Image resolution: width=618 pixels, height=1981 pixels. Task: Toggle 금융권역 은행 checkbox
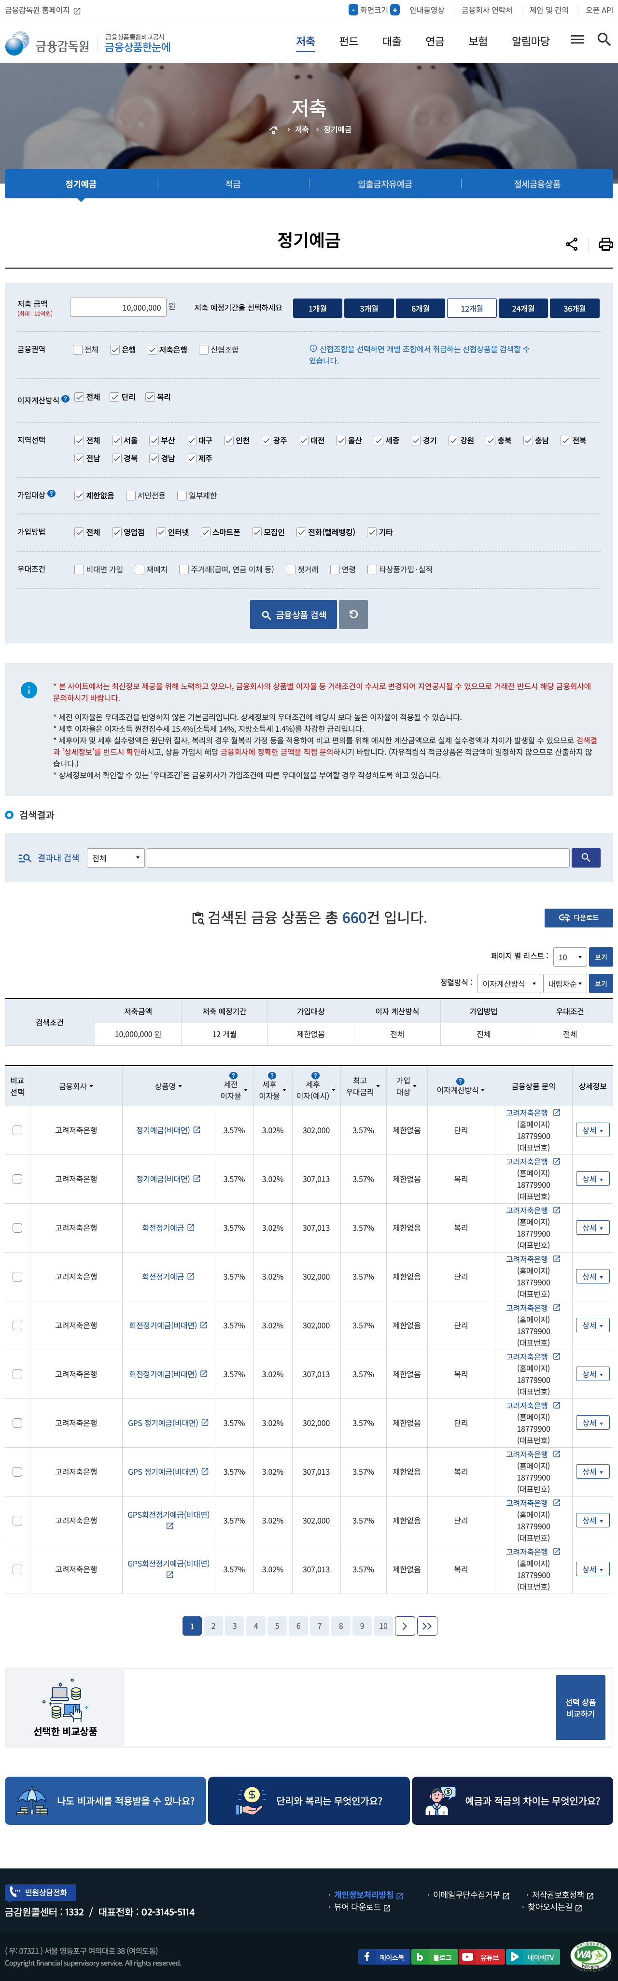click(114, 350)
